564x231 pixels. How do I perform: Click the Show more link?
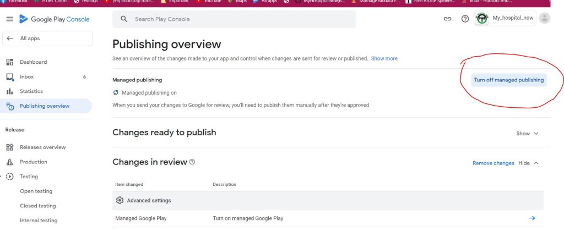point(384,58)
